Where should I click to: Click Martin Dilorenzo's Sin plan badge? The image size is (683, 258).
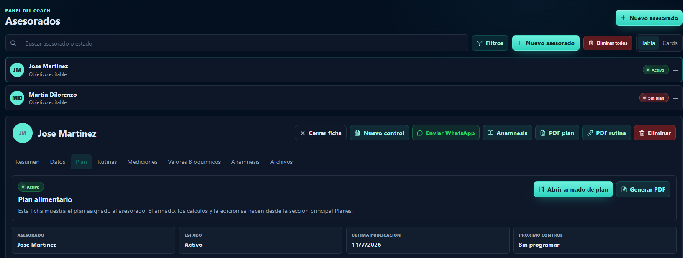click(654, 98)
